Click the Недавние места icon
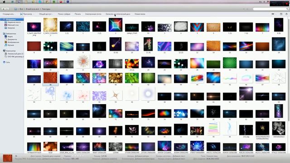The image size is (290, 163). coord(6,22)
